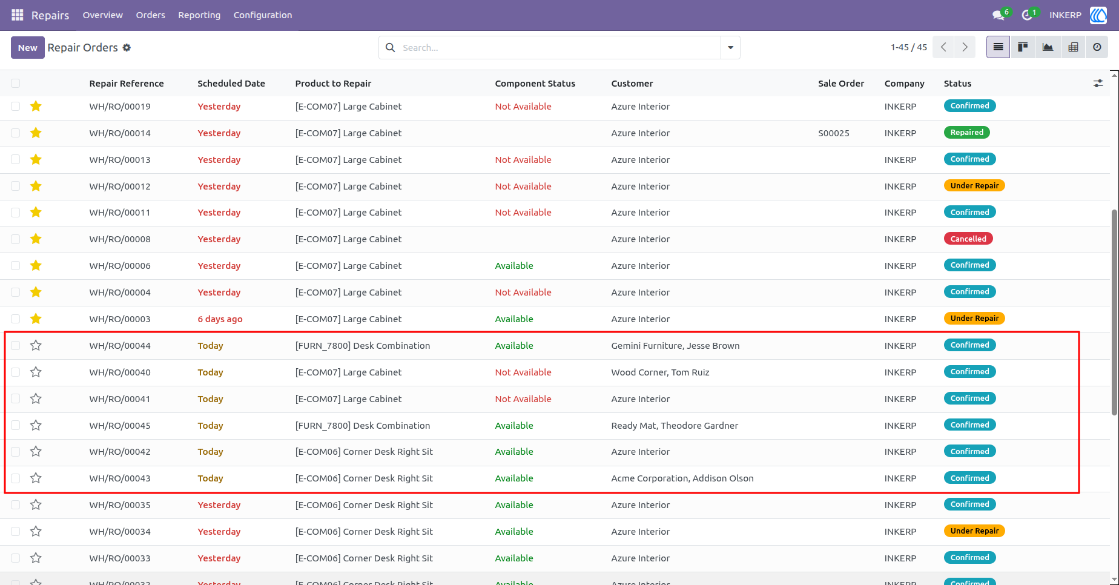Screen dimensions: 1119x585
Task: Open the conversations chat icon
Action: (x=999, y=15)
